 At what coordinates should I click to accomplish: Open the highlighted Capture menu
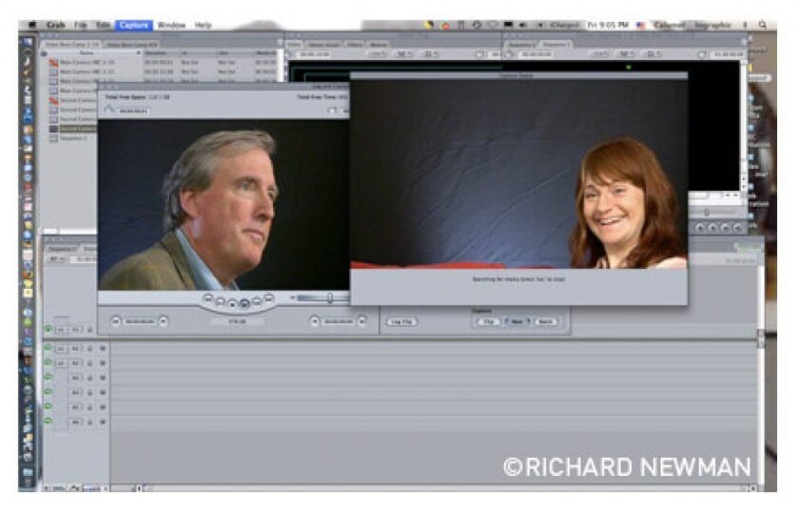click(x=134, y=25)
